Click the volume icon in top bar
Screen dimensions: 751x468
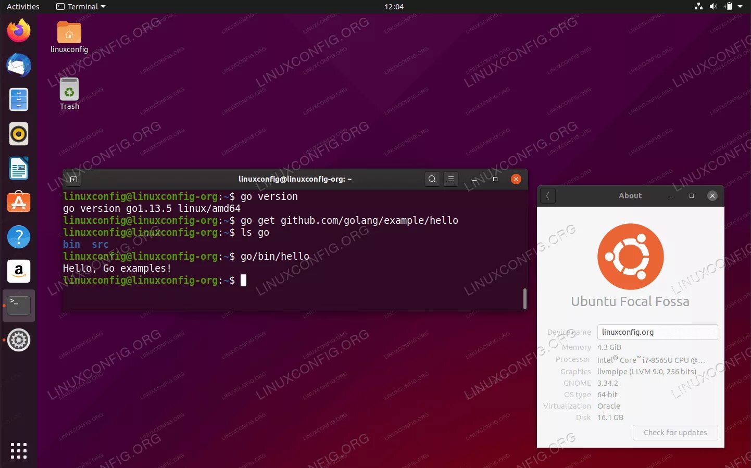coord(714,6)
